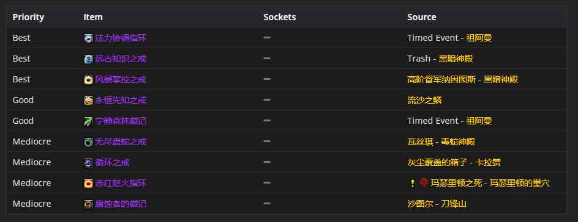This screenshot has width=578, height=222.
Task: Open the 法力协调指环 item link
Action: tap(121, 38)
